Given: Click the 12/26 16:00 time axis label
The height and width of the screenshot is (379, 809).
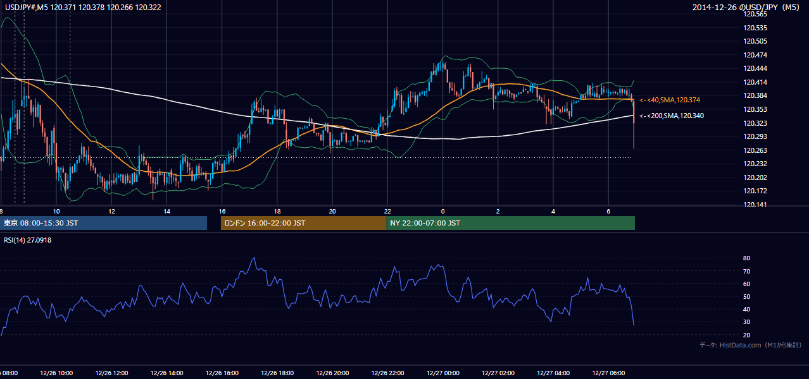Looking at the screenshot, I should (222, 373).
